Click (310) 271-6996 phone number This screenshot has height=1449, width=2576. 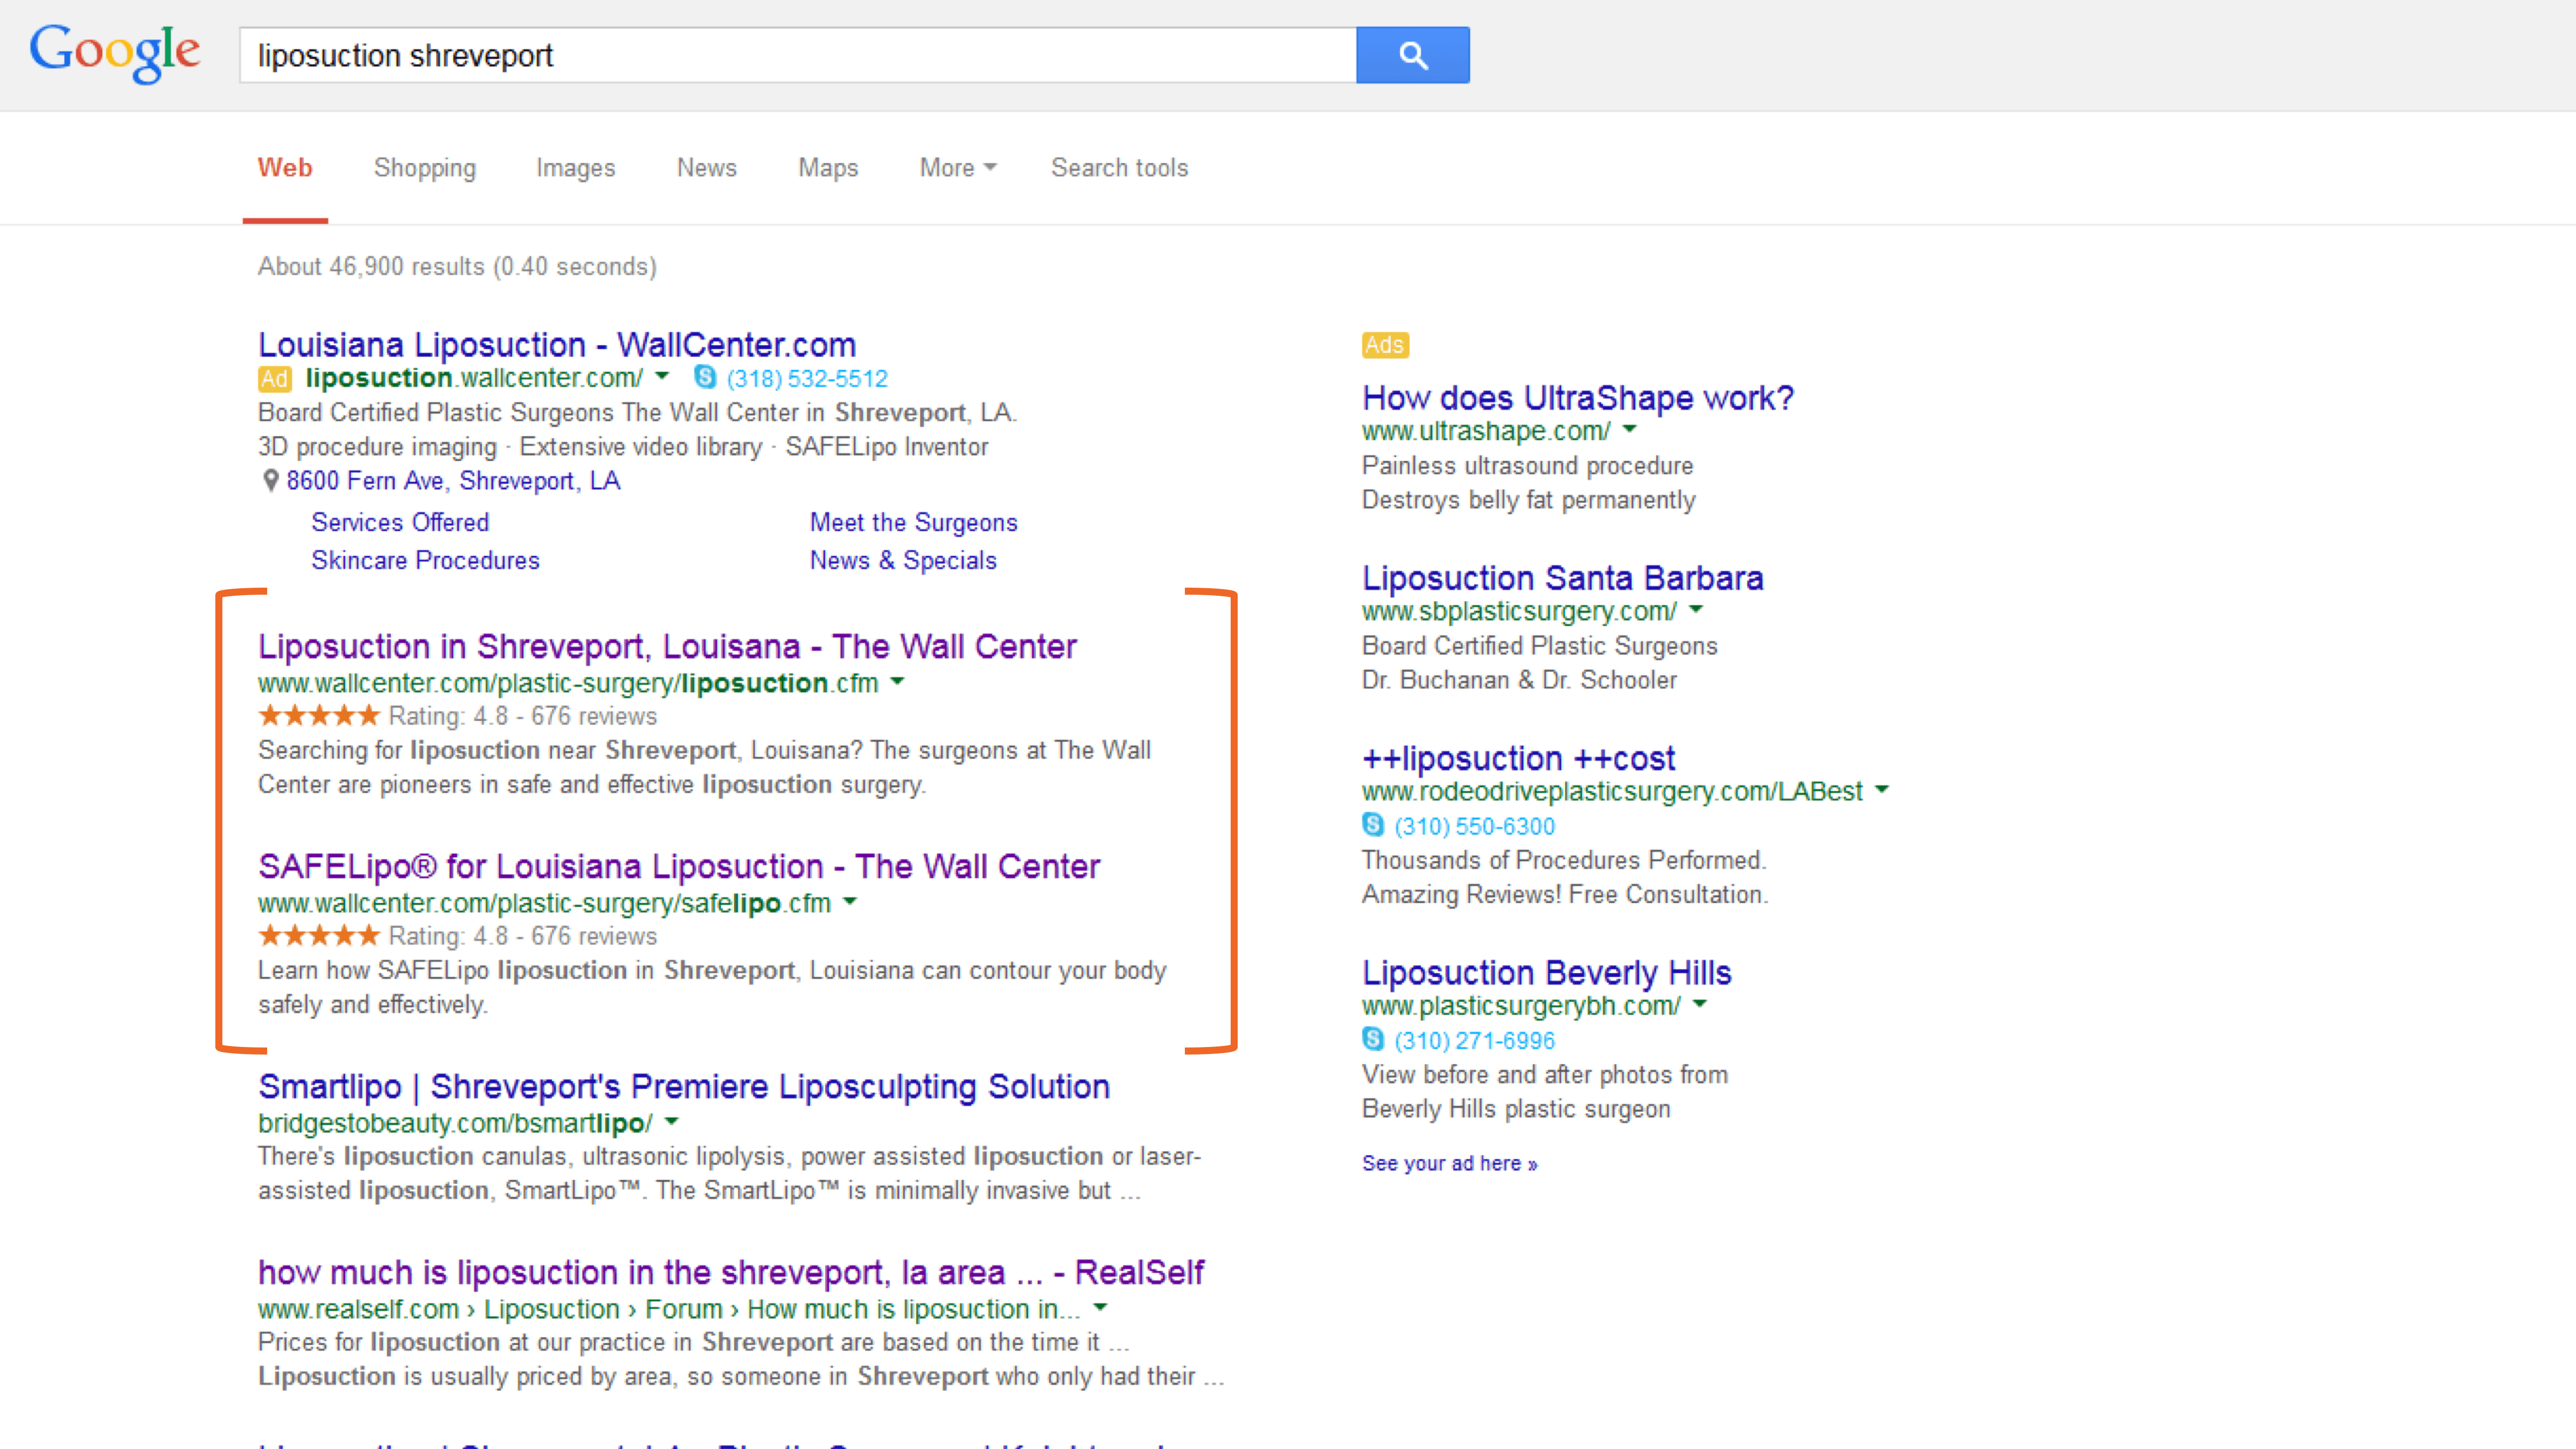click(1474, 1040)
